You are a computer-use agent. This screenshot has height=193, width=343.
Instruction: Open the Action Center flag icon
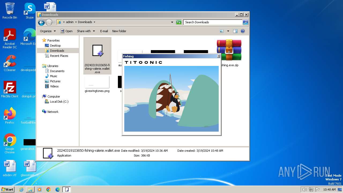tap(318, 190)
